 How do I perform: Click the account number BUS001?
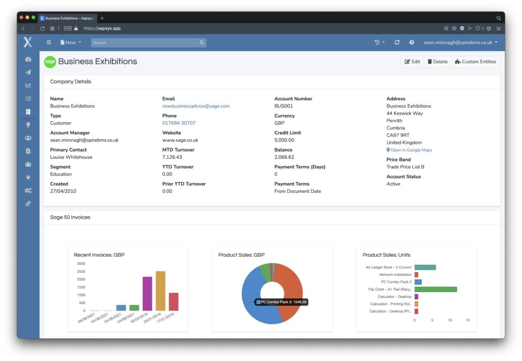coord(283,106)
